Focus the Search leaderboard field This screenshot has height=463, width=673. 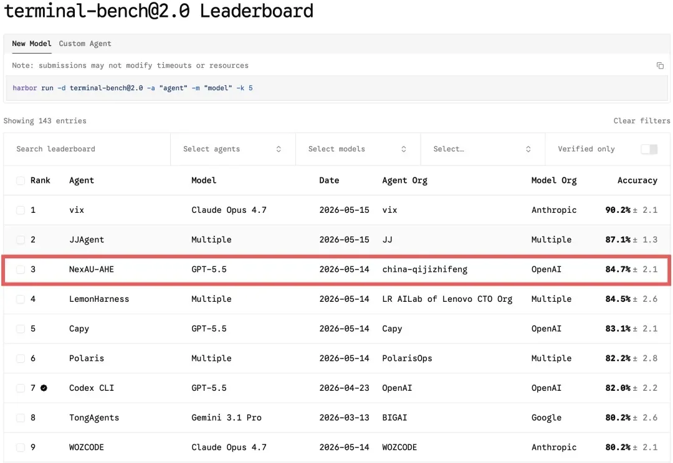pyautogui.click(x=87, y=149)
